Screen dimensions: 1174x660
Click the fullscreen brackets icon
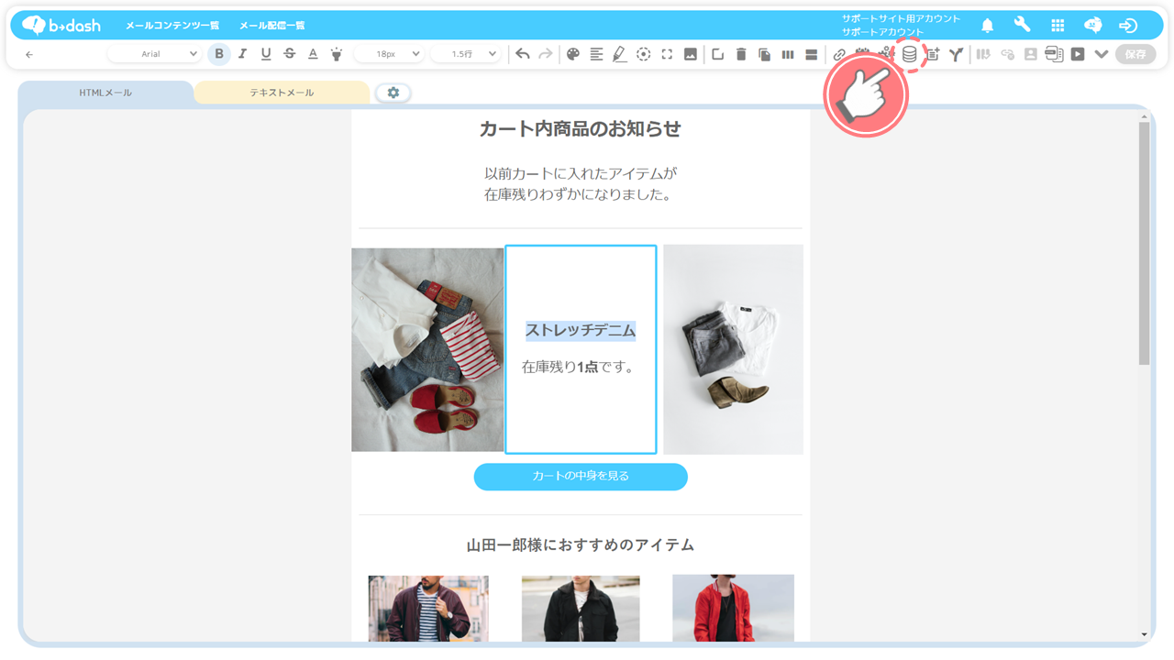(667, 54)
